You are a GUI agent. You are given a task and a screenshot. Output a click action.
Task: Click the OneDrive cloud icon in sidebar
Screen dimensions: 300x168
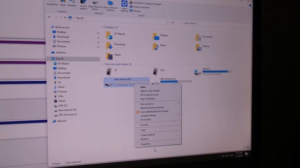point(53,52)
